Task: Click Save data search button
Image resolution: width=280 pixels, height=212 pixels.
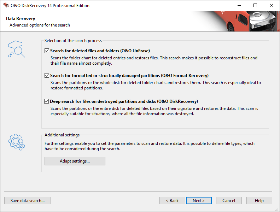Action: 28,201
